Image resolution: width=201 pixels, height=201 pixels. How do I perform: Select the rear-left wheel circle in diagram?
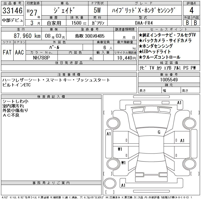pos(113,164)
